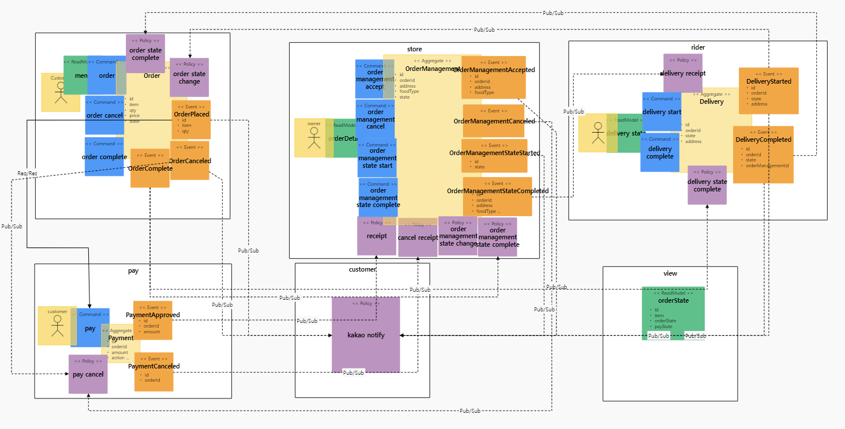Screen dimensions: 845x429
Task: Click the OrderManagementAccepted event sticker
Action: coord(493,77)
